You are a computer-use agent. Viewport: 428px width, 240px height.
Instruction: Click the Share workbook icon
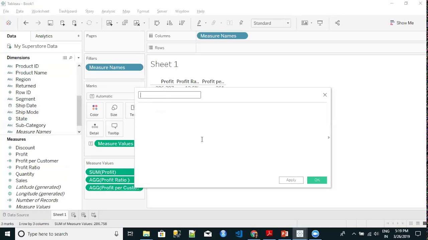point(337,23)
